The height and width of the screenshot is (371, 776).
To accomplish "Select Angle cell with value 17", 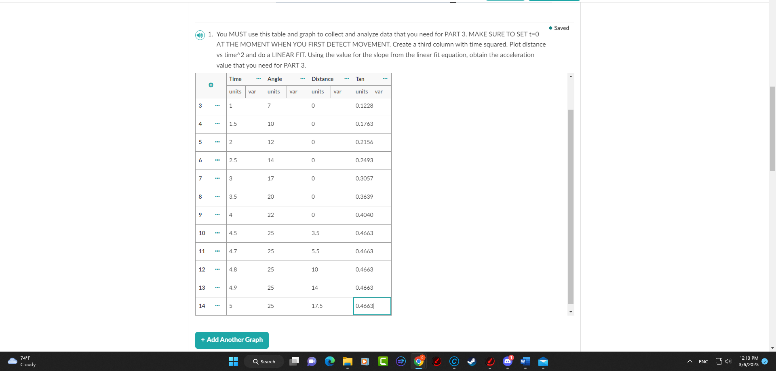I will click(x=287, y=179).
